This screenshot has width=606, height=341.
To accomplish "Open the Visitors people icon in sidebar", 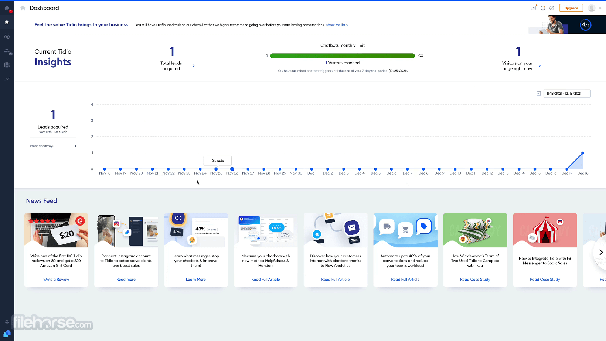I will (x=7, y=51).
